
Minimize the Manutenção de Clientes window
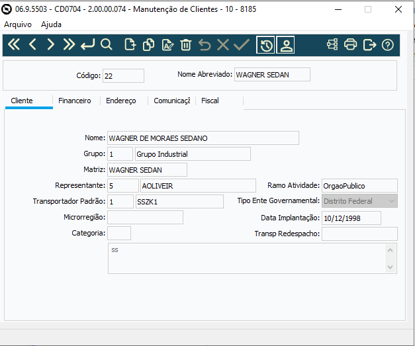pyautogui.click(x=338, y=9)
